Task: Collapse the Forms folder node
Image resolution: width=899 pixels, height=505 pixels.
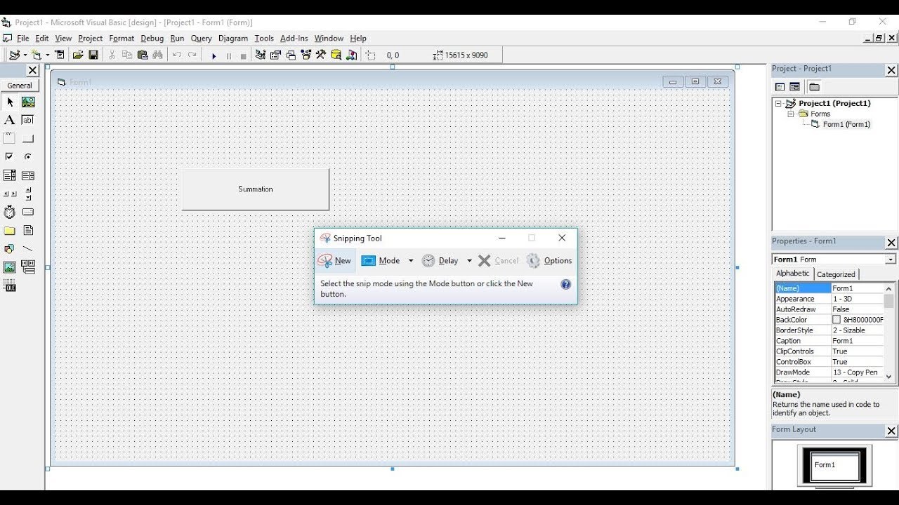Action: [x=791, y=114]
